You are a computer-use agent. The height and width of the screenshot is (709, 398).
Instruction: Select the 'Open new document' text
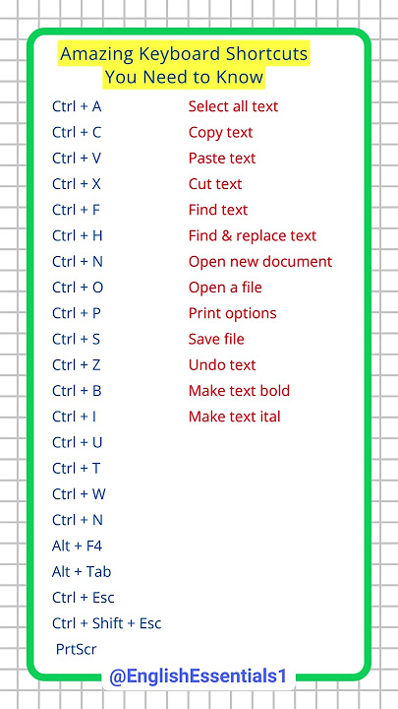260,262
